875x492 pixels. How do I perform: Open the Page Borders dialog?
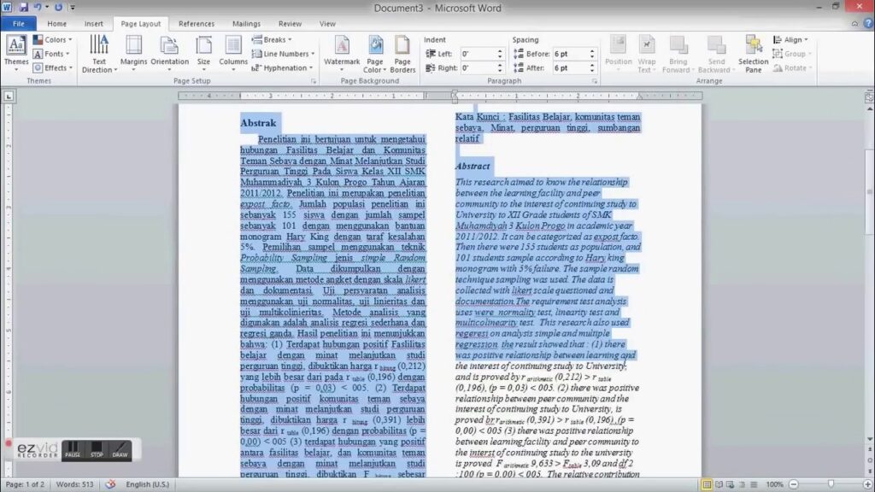coord(401,54)
